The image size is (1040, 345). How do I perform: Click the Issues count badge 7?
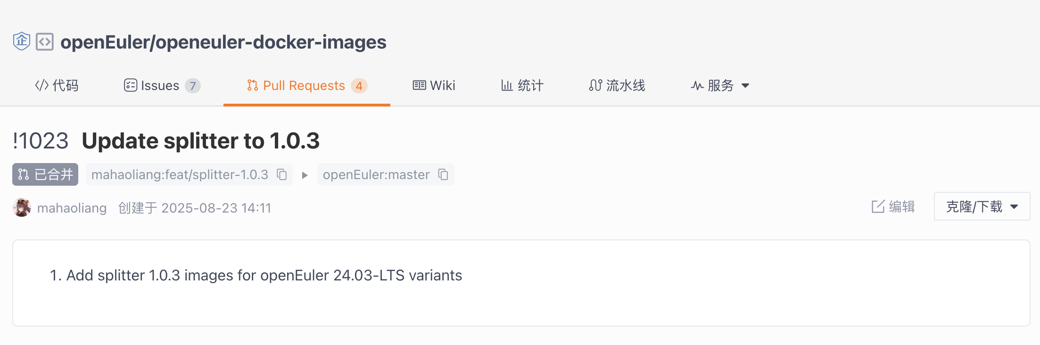[x=192, y=86]
